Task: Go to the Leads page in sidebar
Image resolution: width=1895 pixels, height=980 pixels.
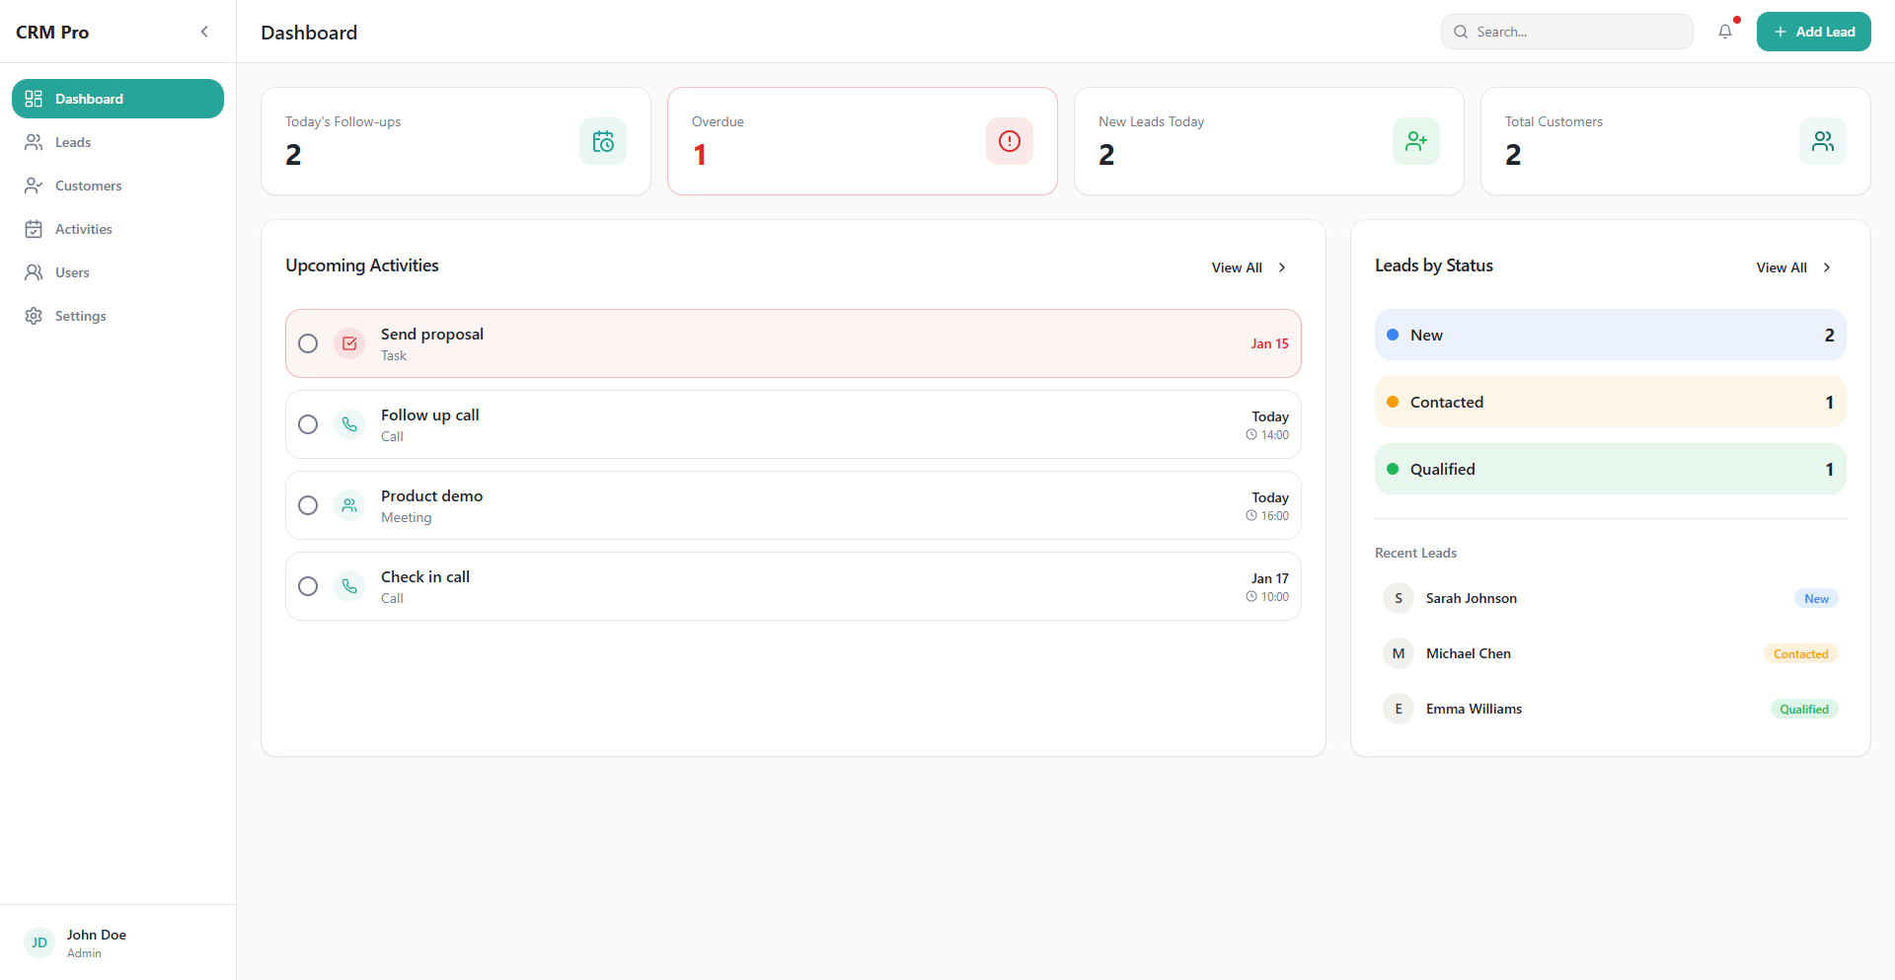Action: coord(73,142)
